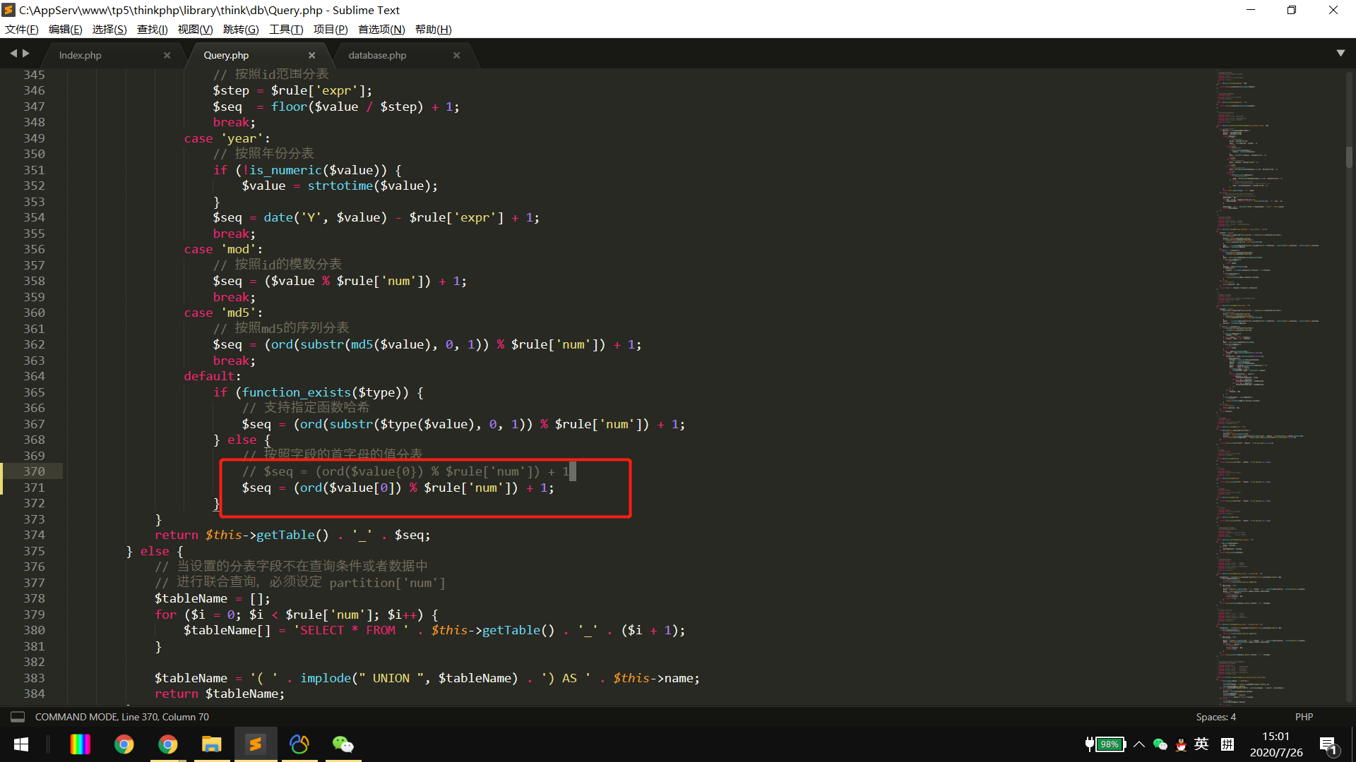Click line number 374 in gutter
Image resolution: width=1356 pixels, height=762 pixels.
tap(34, 535)
